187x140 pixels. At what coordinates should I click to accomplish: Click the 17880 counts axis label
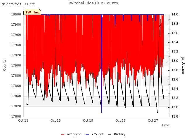[16, 76]
